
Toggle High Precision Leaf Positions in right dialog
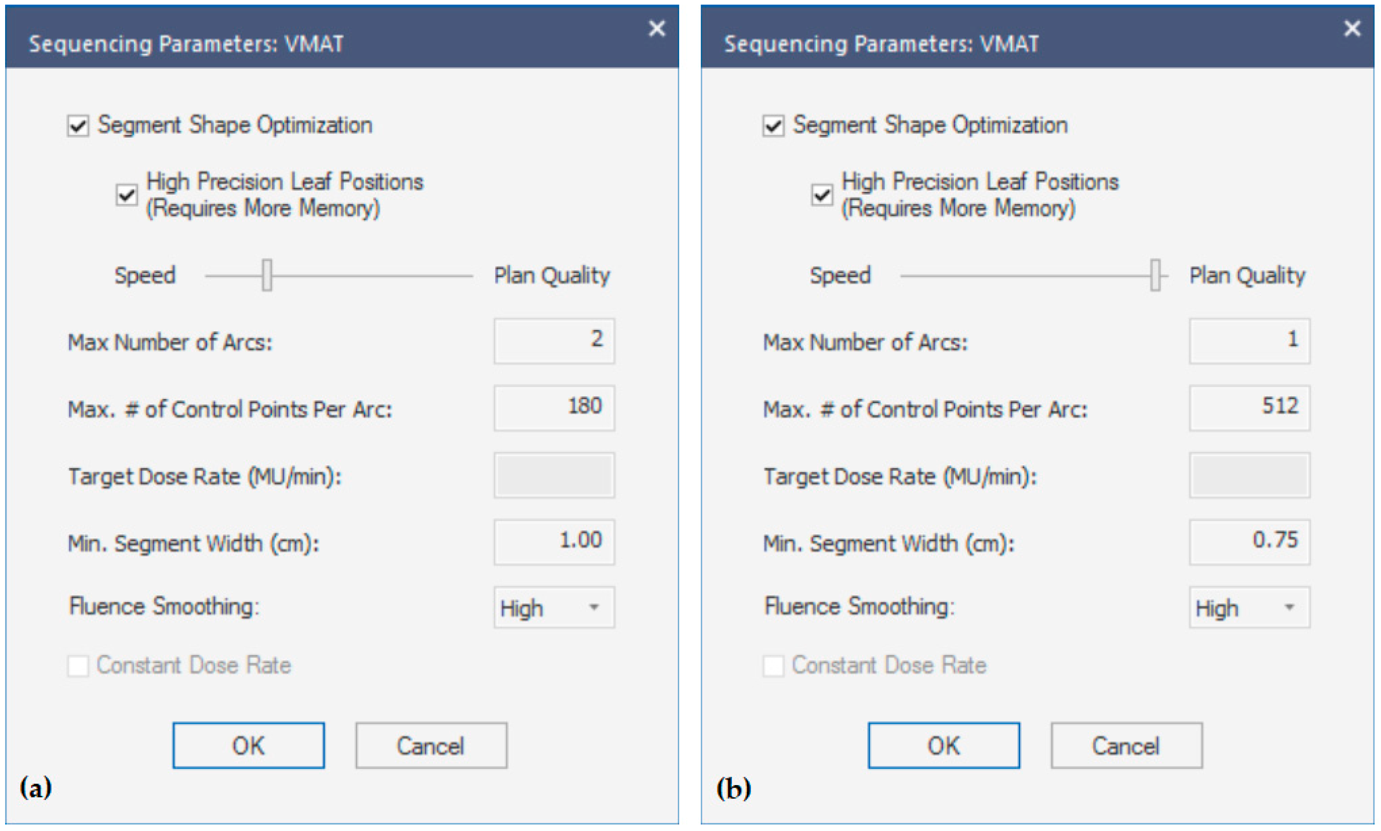pyautogui.click(x=822, y=195)
